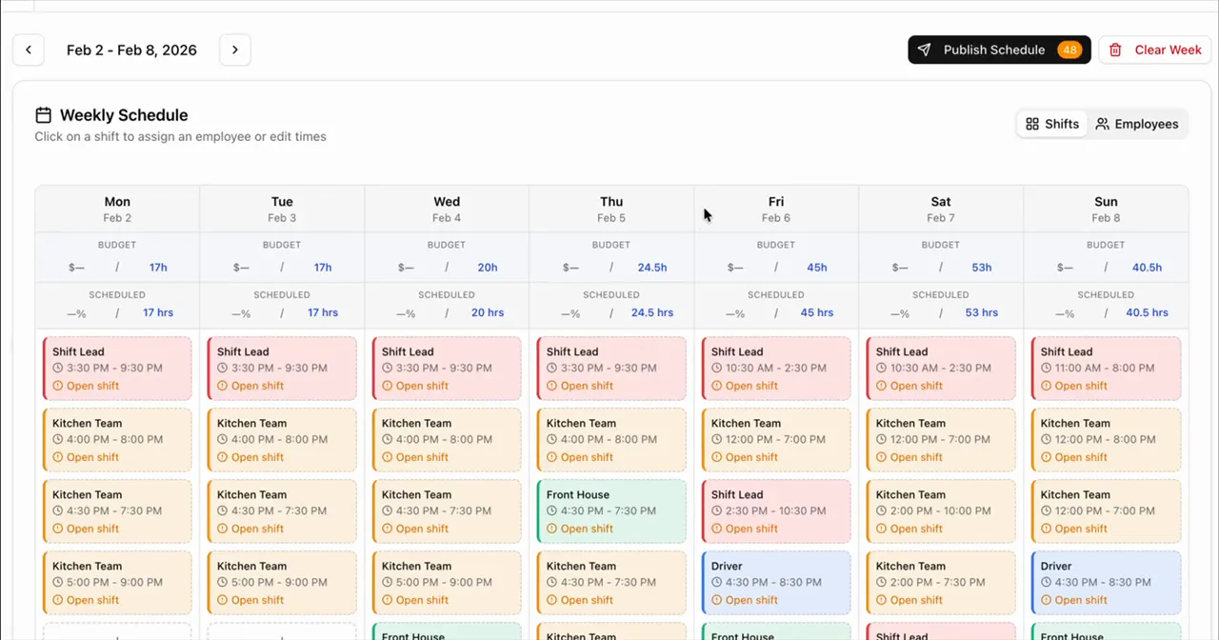1219x640 pixels.
Task: Click Tuesday's scheduled value 17 hrs
Action: coord(323,312)
